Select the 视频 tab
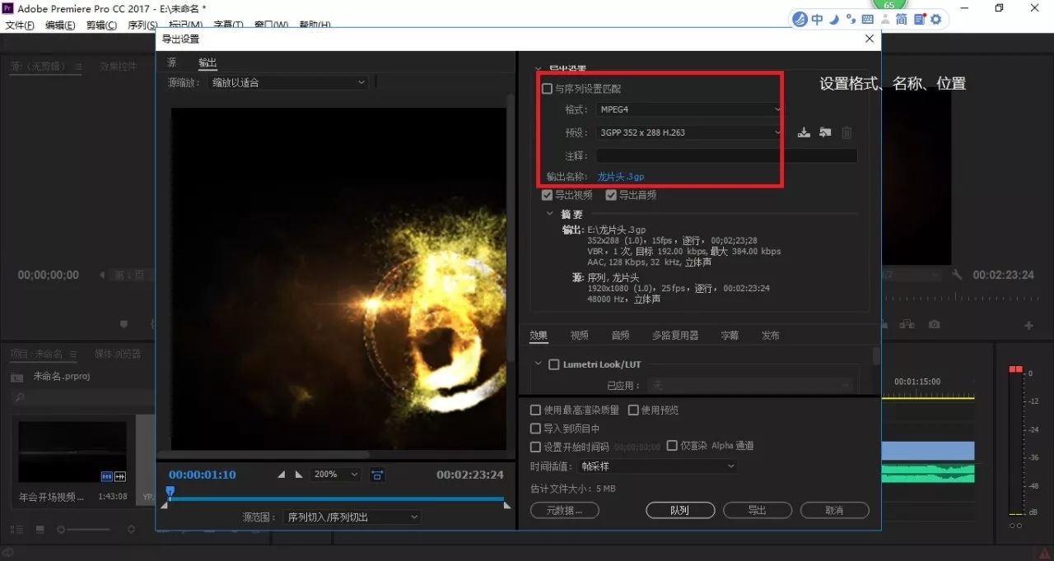The image size is (1054, 561). point(580,336)
